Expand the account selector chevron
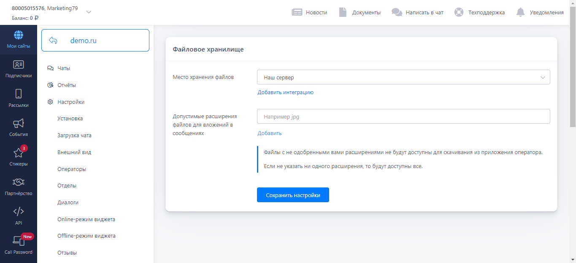576x263 pixels. (x=89, y=12)
